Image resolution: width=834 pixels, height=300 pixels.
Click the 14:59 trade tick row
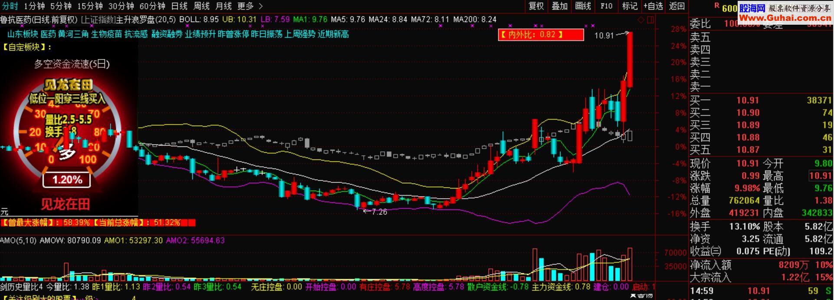(x=761, y=290)
